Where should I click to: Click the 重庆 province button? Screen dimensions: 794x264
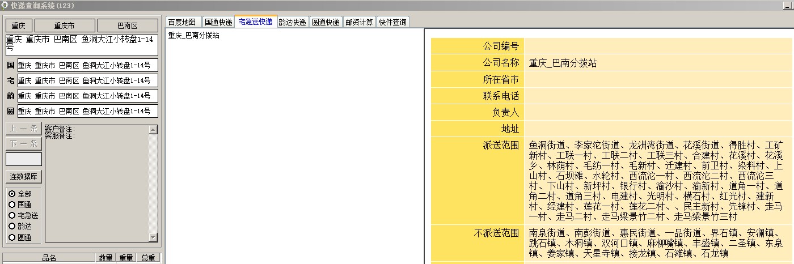click(x=19, y=25)
